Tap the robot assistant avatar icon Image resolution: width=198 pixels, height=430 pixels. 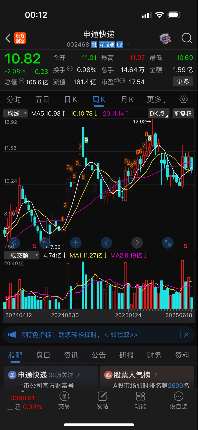[x=165, y=38]
